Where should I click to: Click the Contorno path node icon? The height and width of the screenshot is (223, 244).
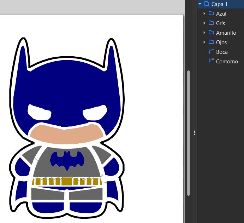point(211,61)
